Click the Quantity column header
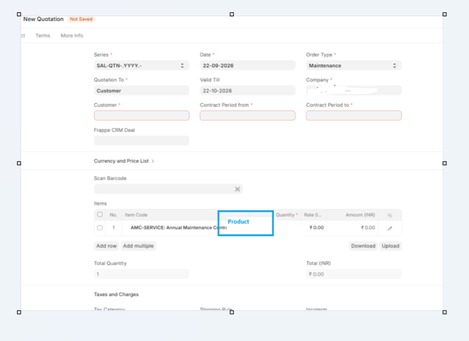 (286, 215)
